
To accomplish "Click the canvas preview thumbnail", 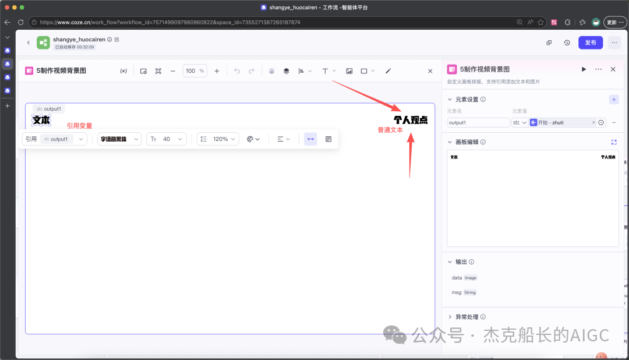I will coord(533,198).
